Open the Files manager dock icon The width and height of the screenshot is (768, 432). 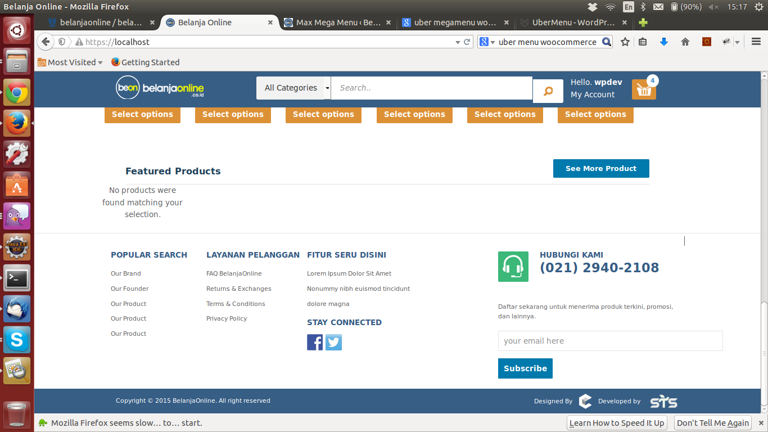[x=17, y=61]
